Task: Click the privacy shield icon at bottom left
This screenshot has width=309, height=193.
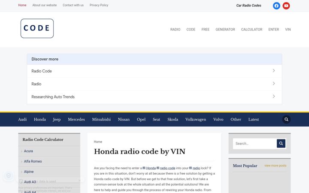Action: (x=9, y=175)
